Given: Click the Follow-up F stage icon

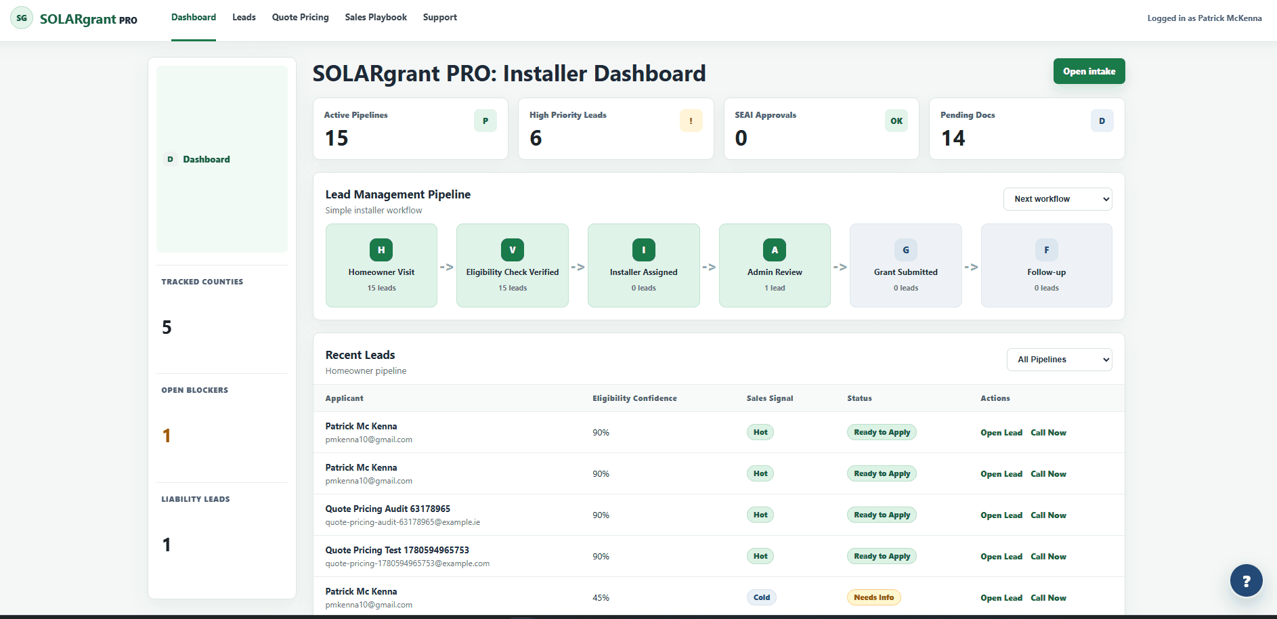Looking at the screenshot, I should tap(1047, 250).
